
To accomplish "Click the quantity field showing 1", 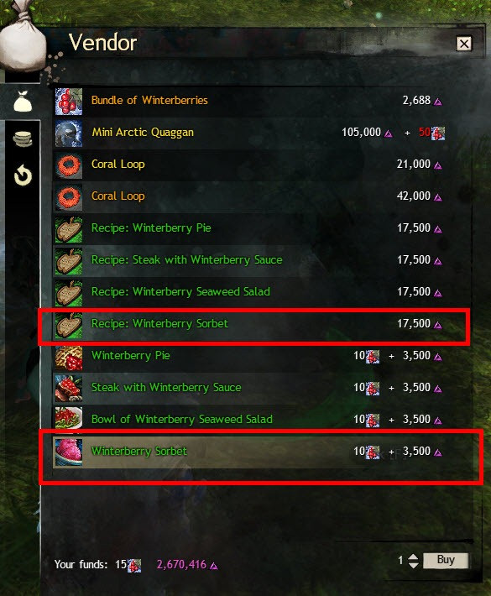I will [400, 560].
